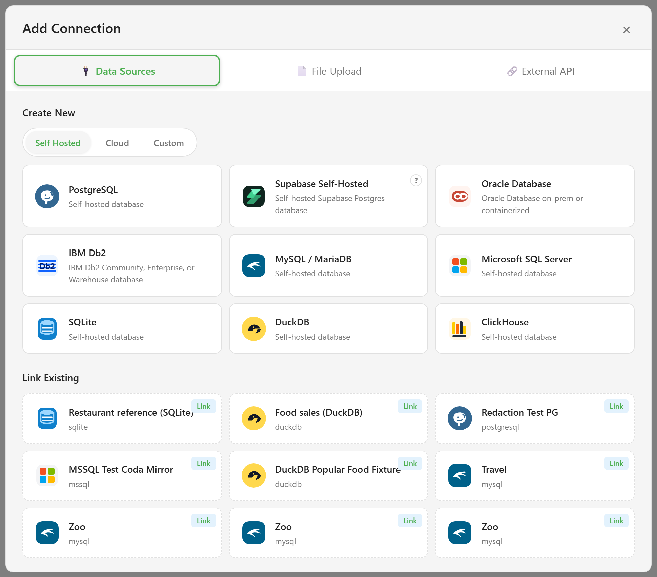Click the Supabase Self-Hosted card title
The image size is (657, 577).
321,184
